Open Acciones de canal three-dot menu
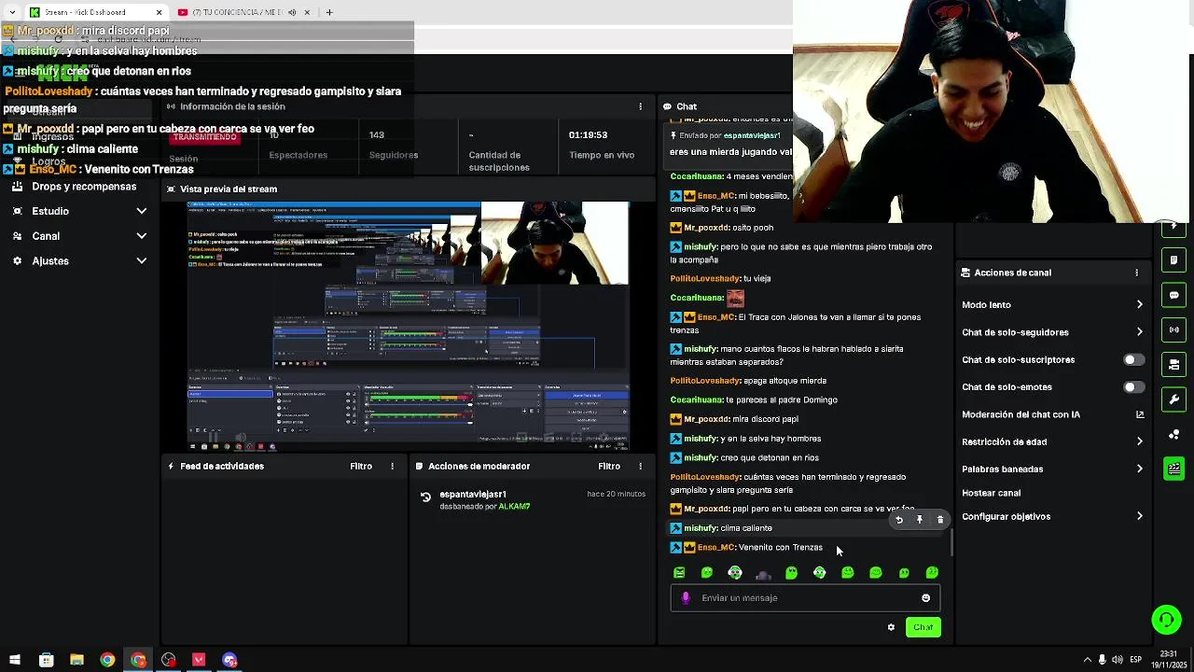Screen dimensions: 1194x672 pos(1136,273)
